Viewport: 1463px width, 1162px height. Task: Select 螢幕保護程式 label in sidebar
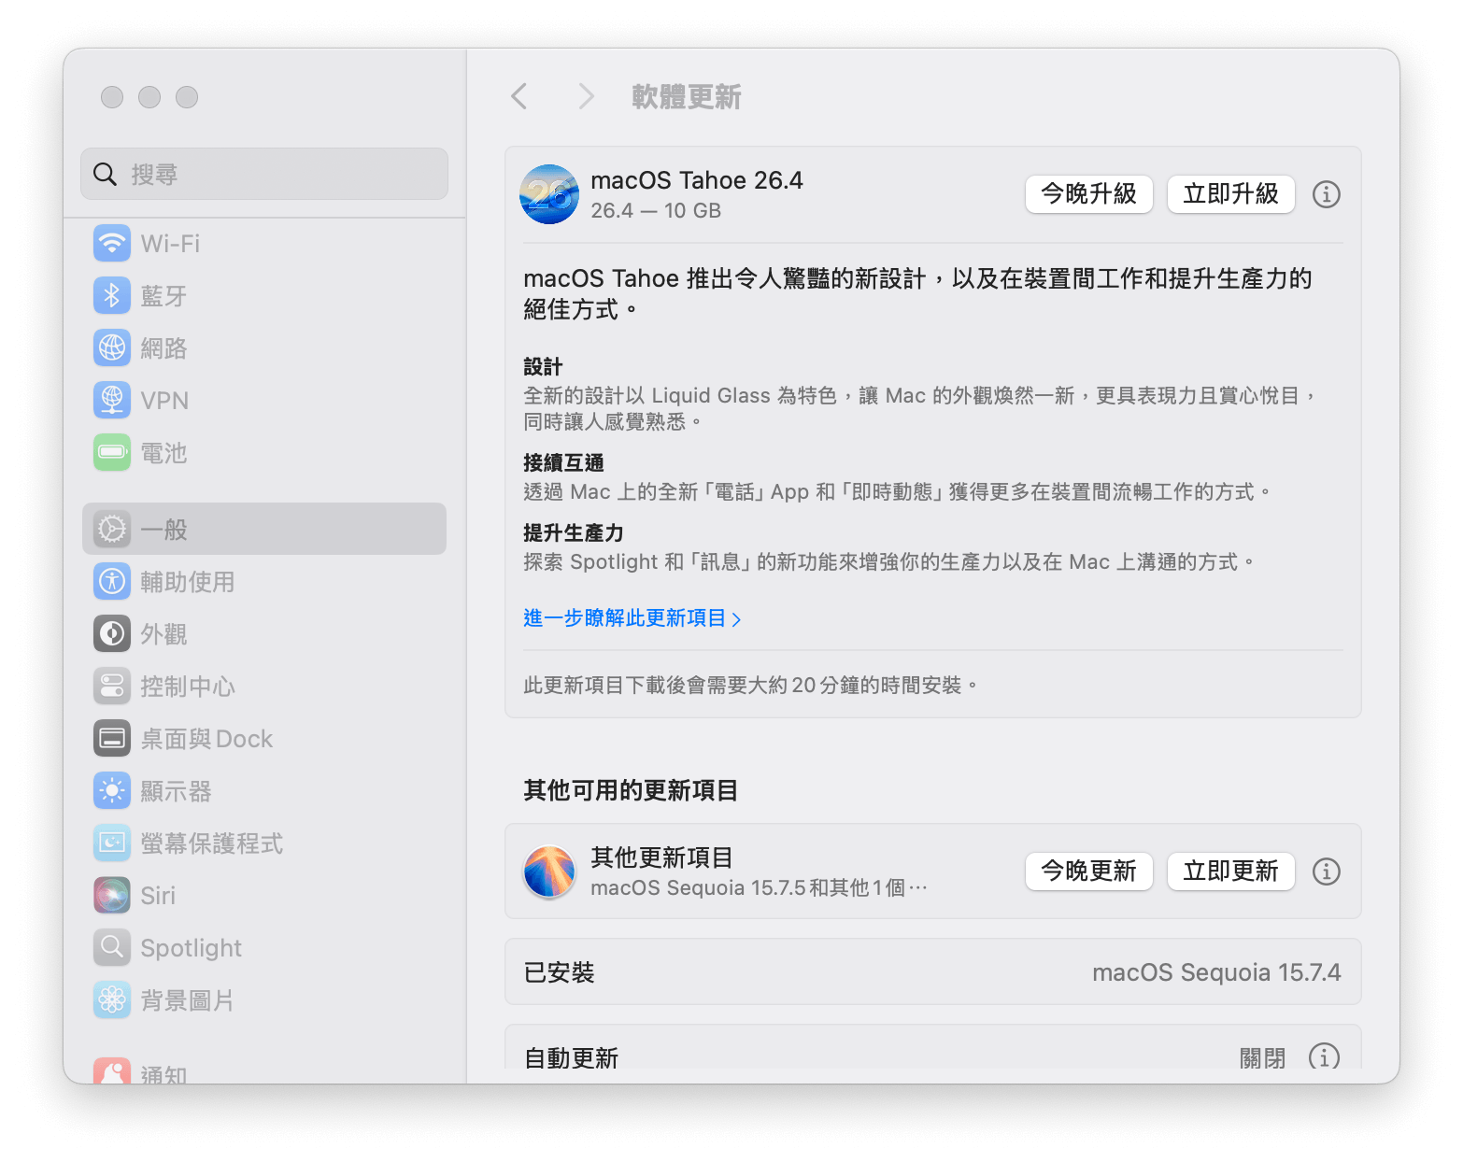click(212, 843)
